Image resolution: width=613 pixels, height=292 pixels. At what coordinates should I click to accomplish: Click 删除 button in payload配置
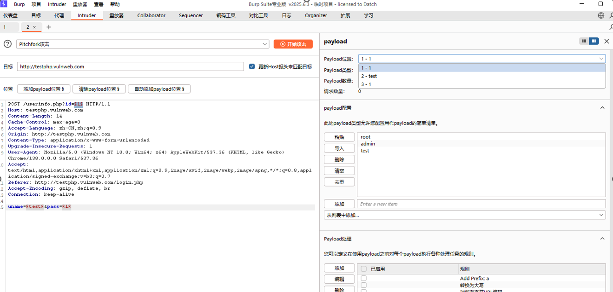pyautogui.click(x=339, y=159)
